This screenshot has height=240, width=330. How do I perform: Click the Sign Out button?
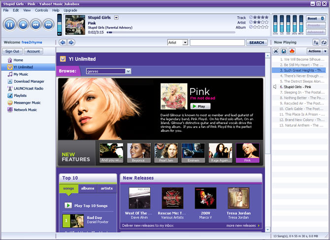tap(12, 51)
